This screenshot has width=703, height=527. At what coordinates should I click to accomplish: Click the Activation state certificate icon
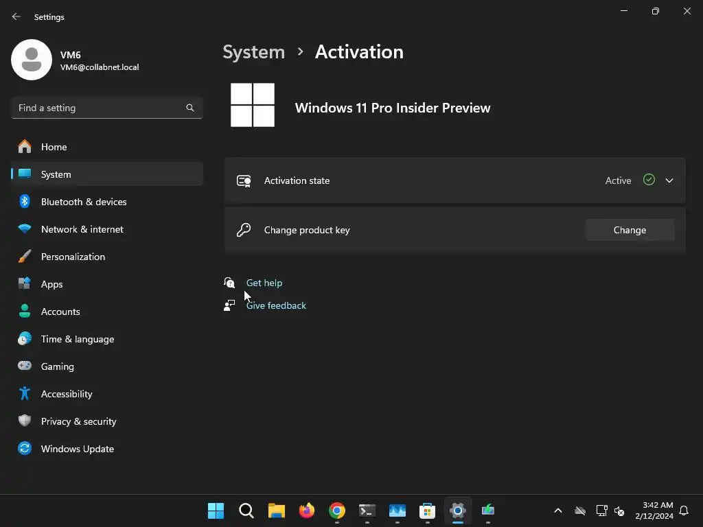point(244,181)
